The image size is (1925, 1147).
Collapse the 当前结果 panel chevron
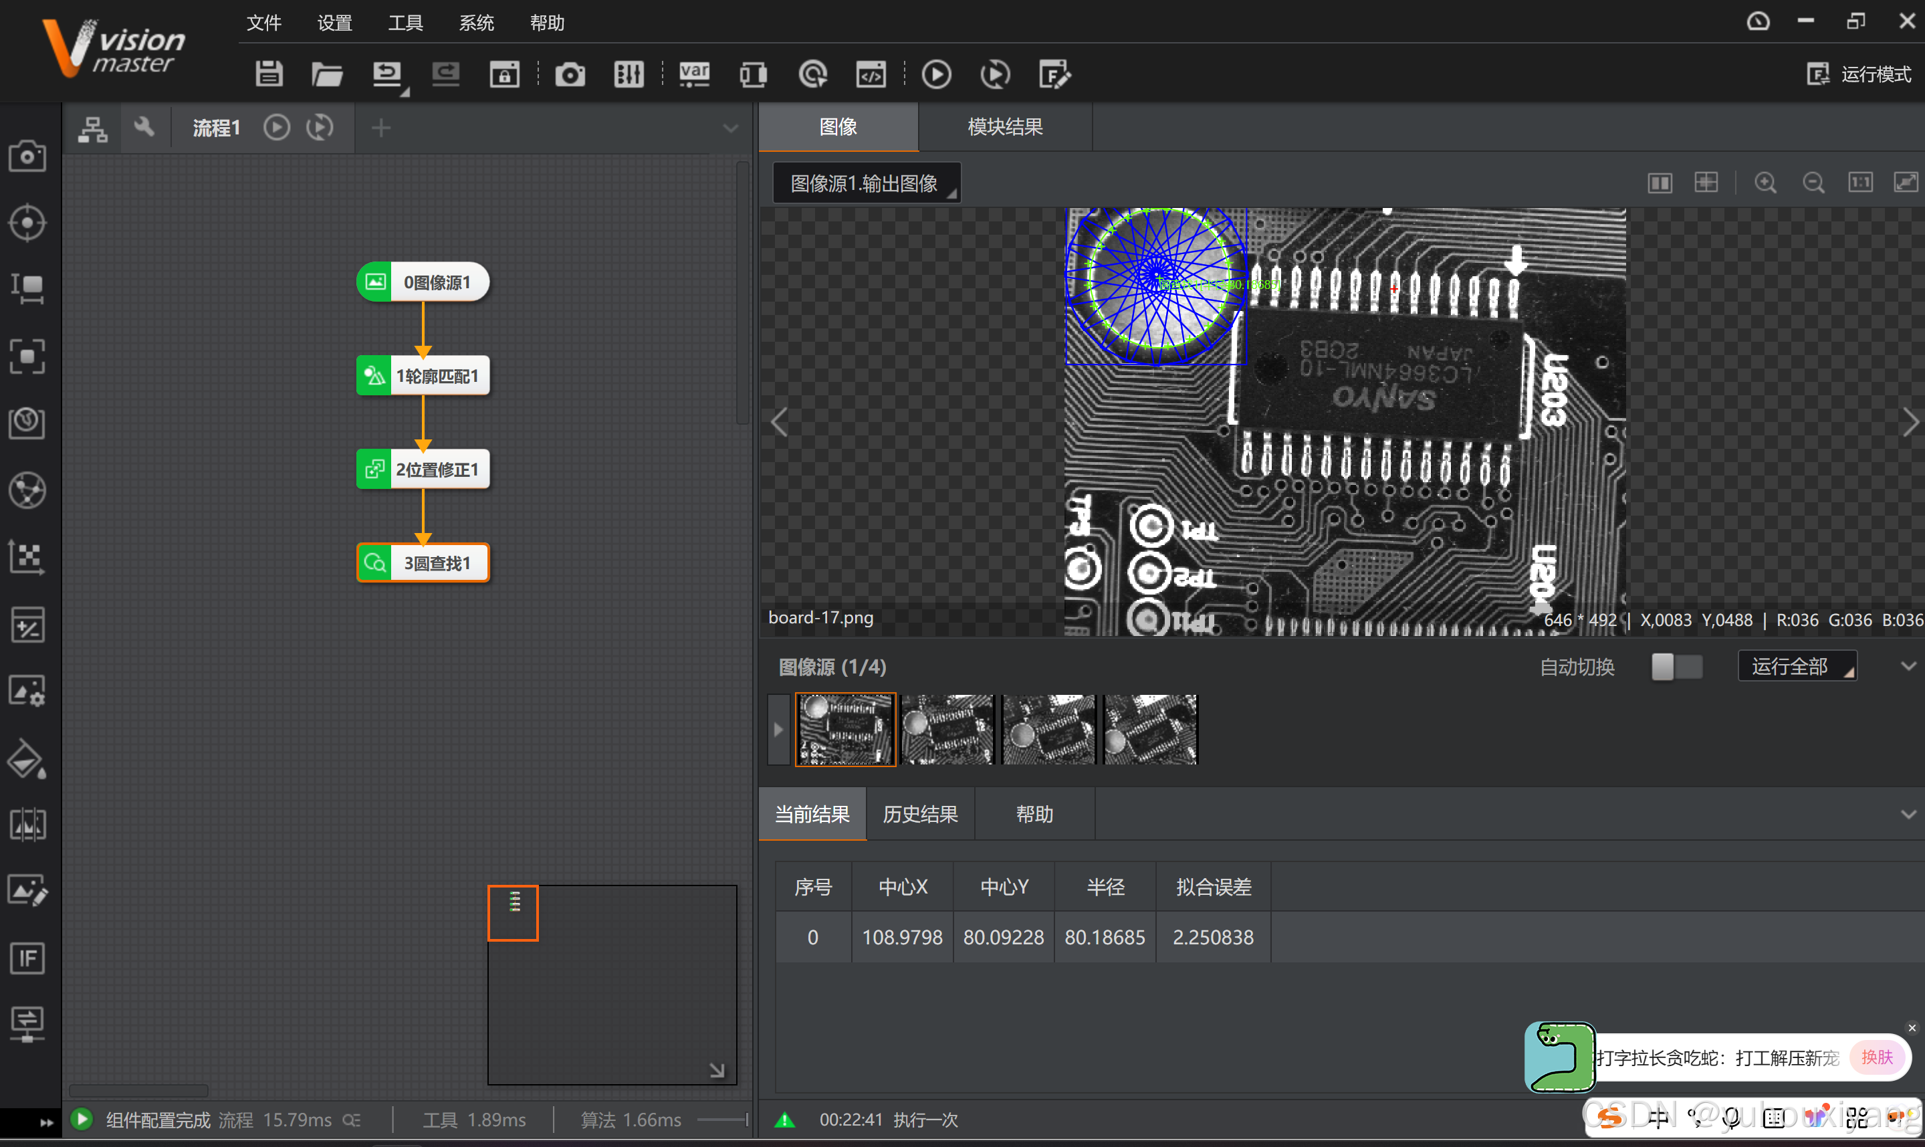click(1908, 814)
